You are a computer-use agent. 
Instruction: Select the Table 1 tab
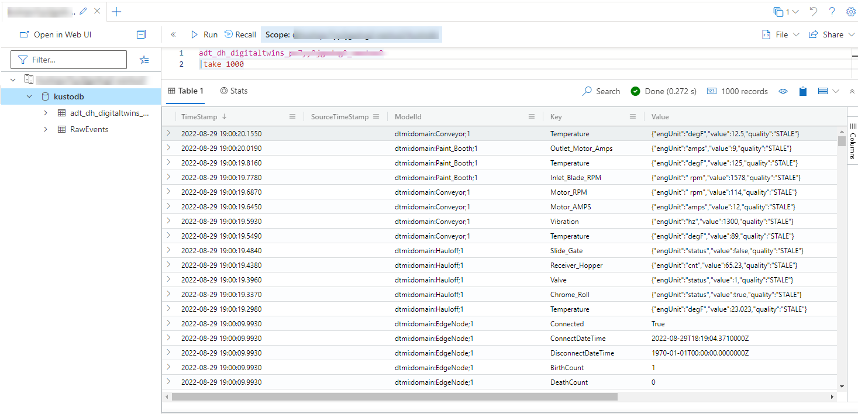pos(185,91)
